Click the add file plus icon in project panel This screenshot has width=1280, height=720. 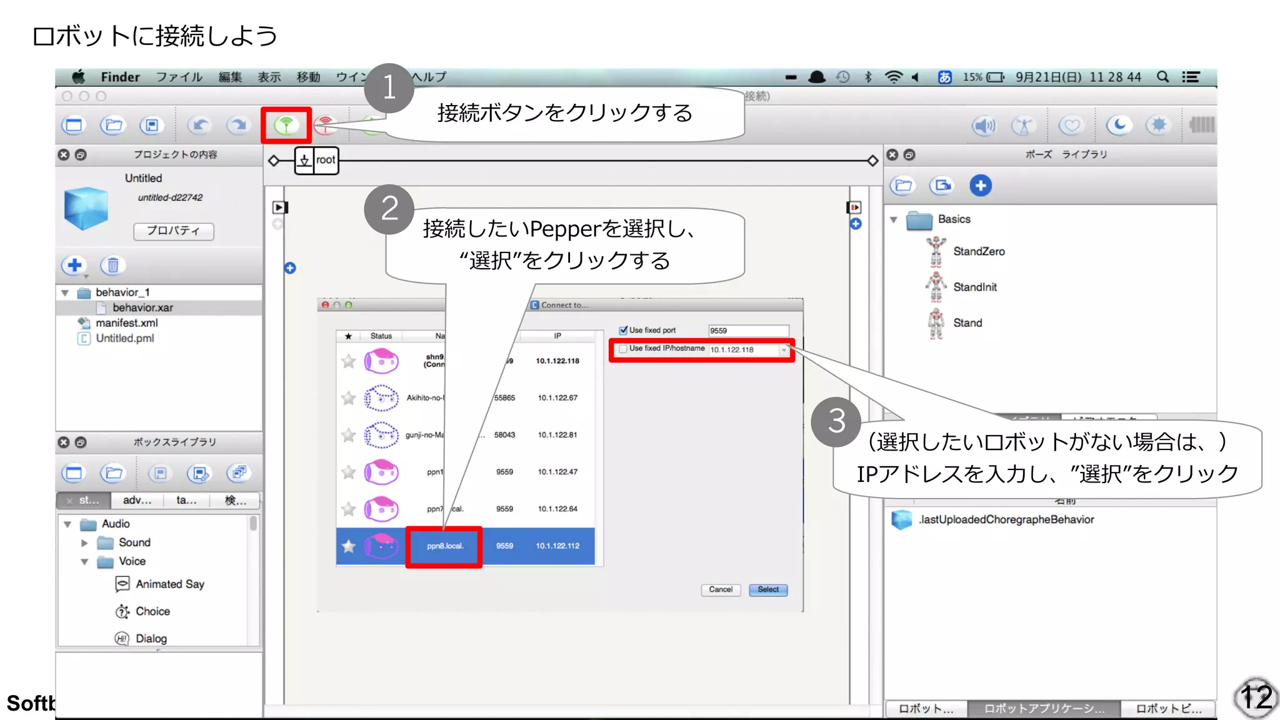coord(74,266)
